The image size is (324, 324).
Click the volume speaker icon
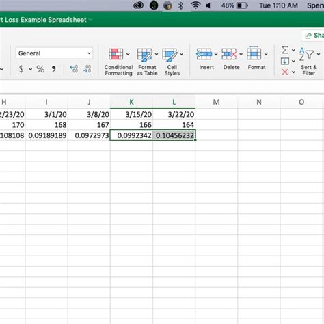(208, 5)
